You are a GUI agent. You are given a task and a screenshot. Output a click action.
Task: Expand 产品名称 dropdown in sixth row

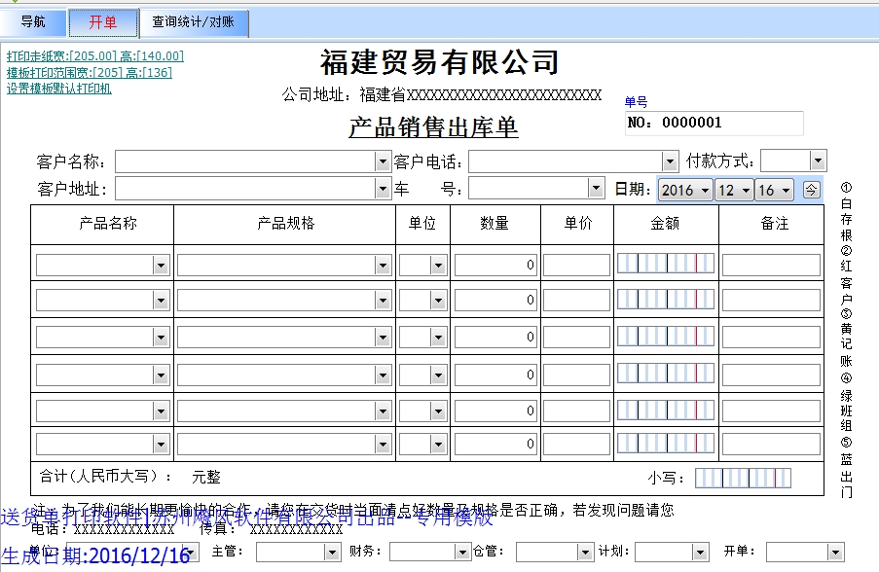[x=161, y=445]
